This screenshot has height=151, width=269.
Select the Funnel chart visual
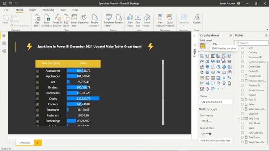tap(207, 67)
